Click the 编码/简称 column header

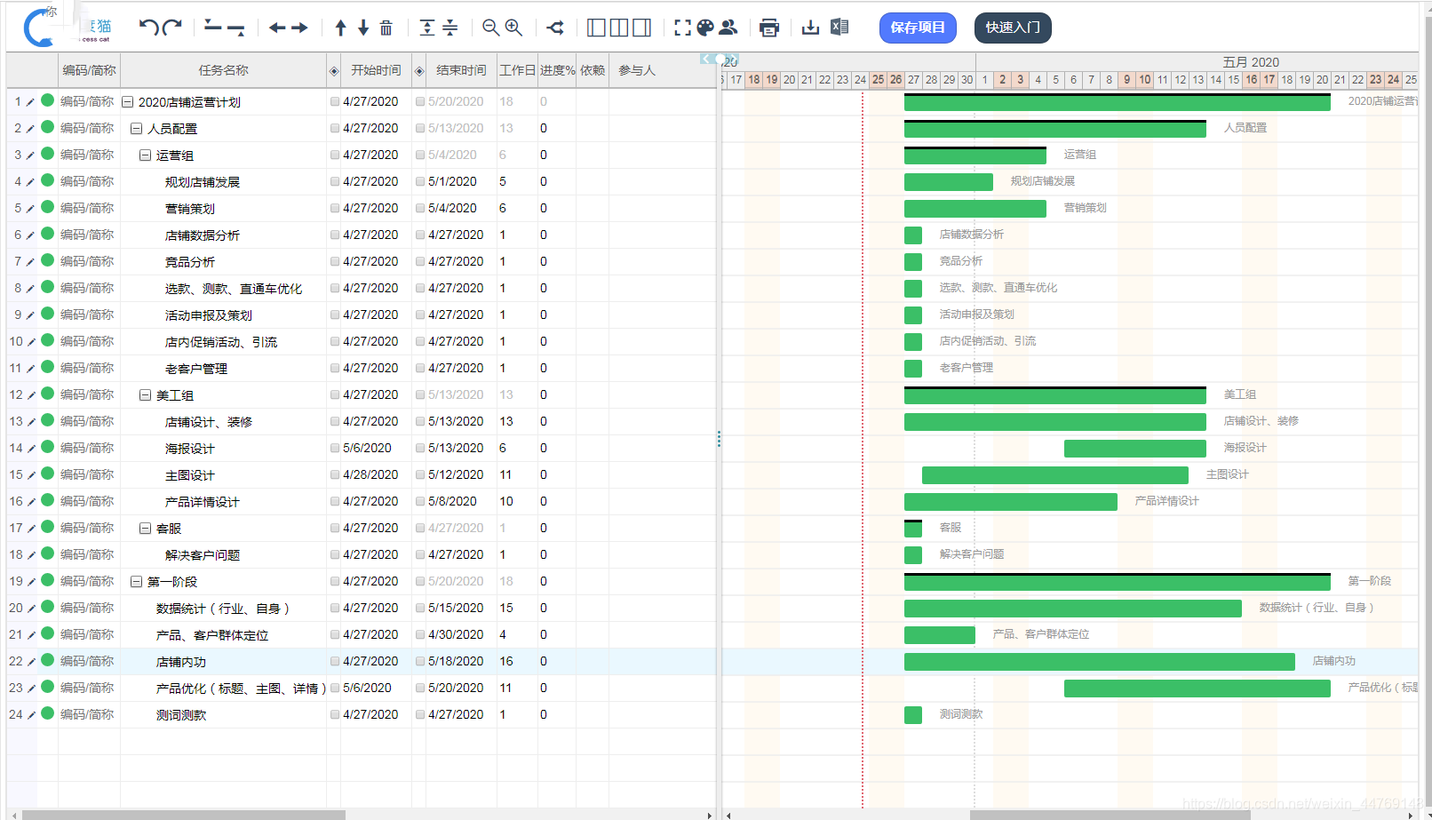pos(89,70)
